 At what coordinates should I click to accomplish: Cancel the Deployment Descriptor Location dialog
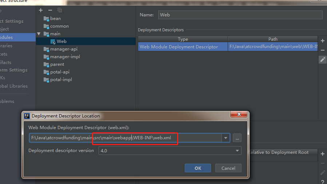[x=228, y=168]
